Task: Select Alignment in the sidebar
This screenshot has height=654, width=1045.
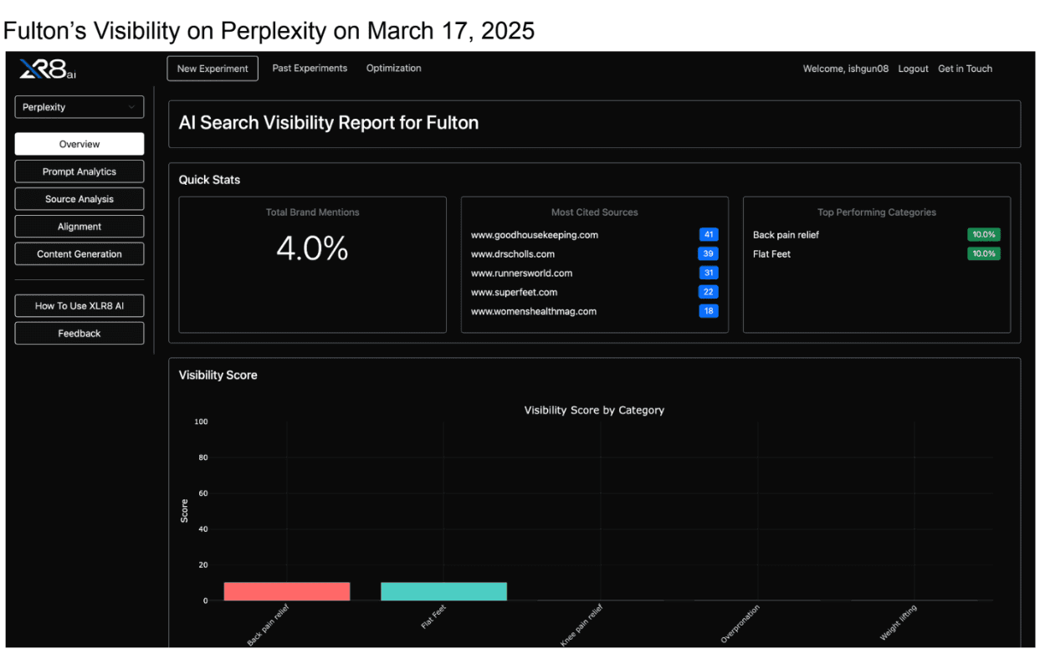Action: click(79, 226)
